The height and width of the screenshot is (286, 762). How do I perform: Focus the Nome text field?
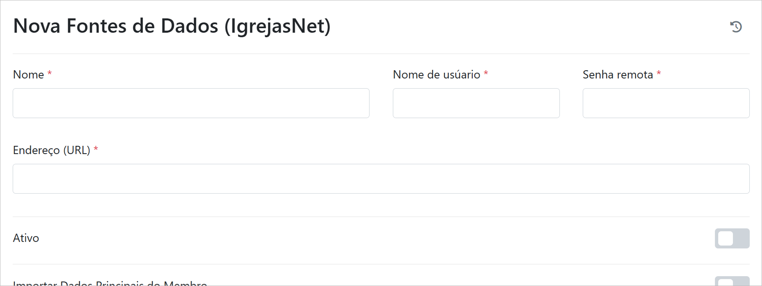[191, 103]
